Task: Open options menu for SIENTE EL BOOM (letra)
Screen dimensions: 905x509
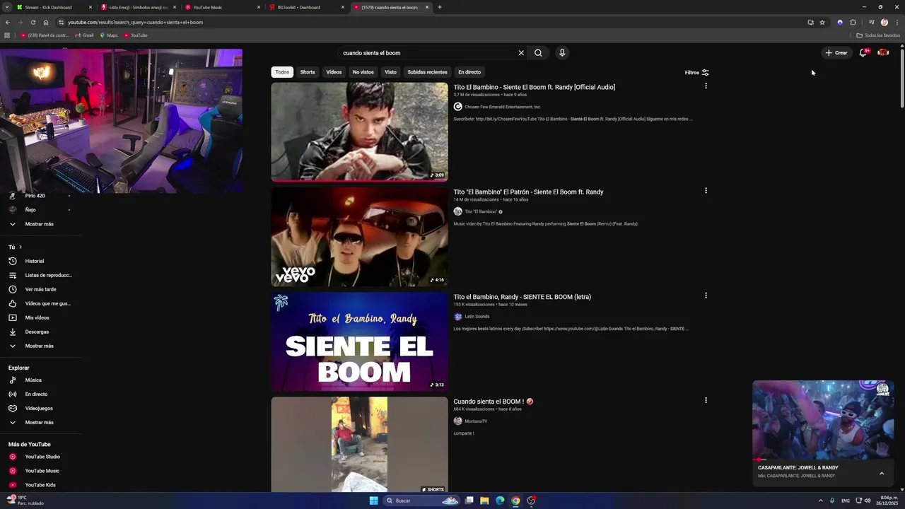Action: (x=706, y=296)
